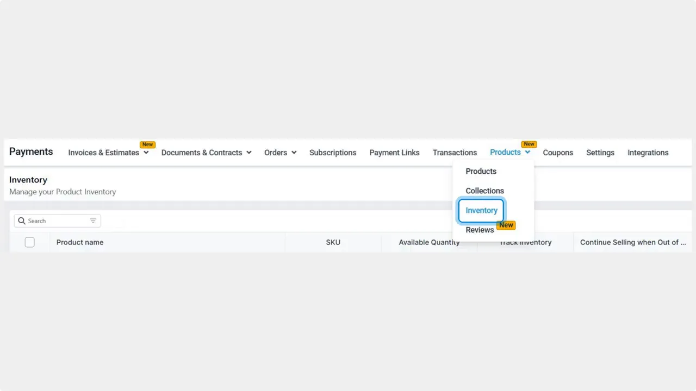Expand the Invoices & Estimates dropdown
Viewport: 696px width, 391px height.
tap(146, 153)
